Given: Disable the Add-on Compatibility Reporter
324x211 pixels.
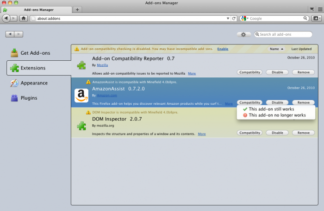Looking at the screenshot, I should coord(277,72).
